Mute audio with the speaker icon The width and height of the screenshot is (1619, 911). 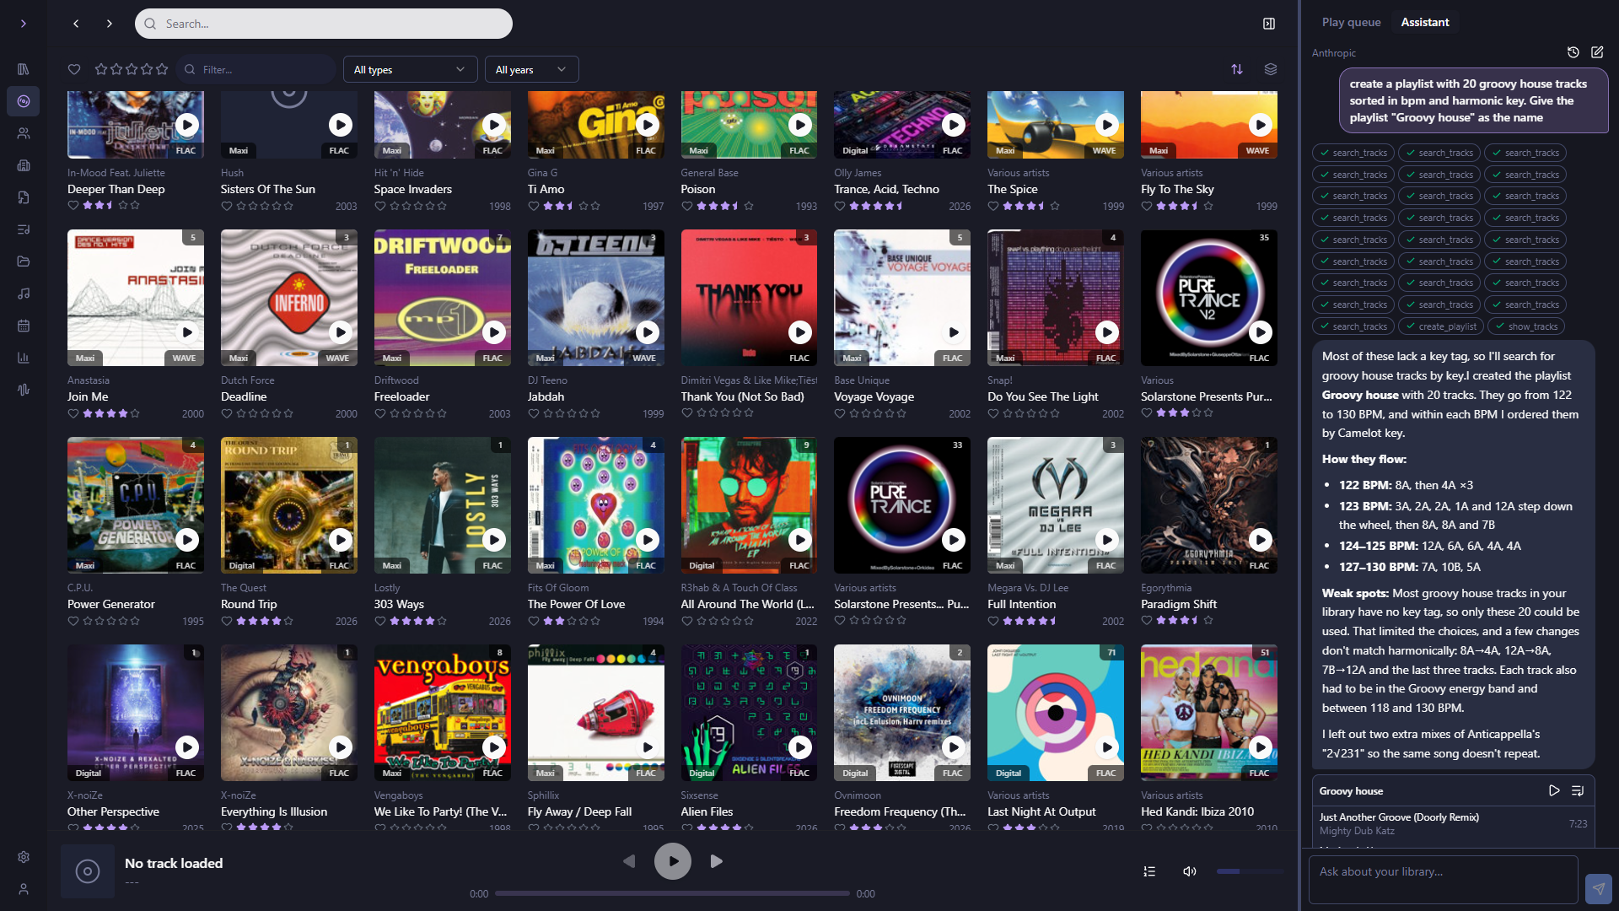point(1190,871)
